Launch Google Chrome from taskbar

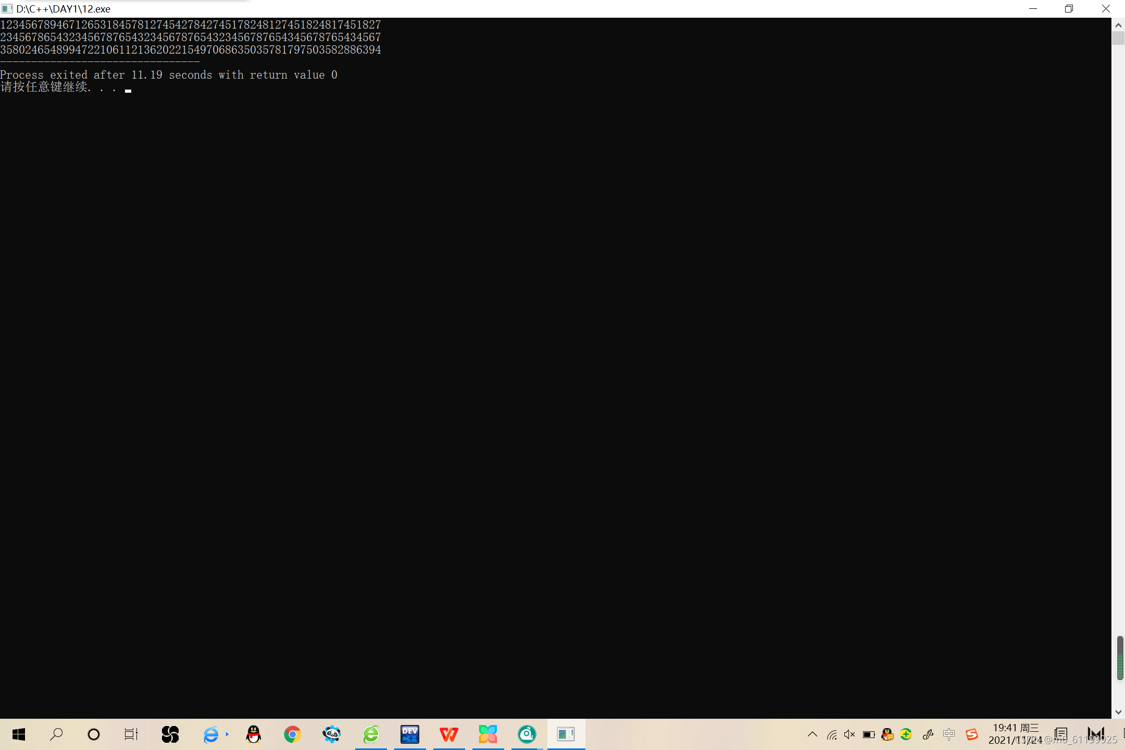(x=292, y=734)
